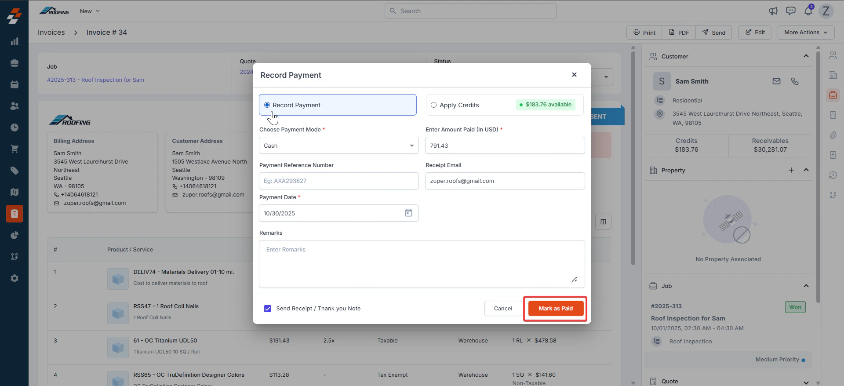
Task: Expand the Quote panel section
Action: tap(806, 382)
